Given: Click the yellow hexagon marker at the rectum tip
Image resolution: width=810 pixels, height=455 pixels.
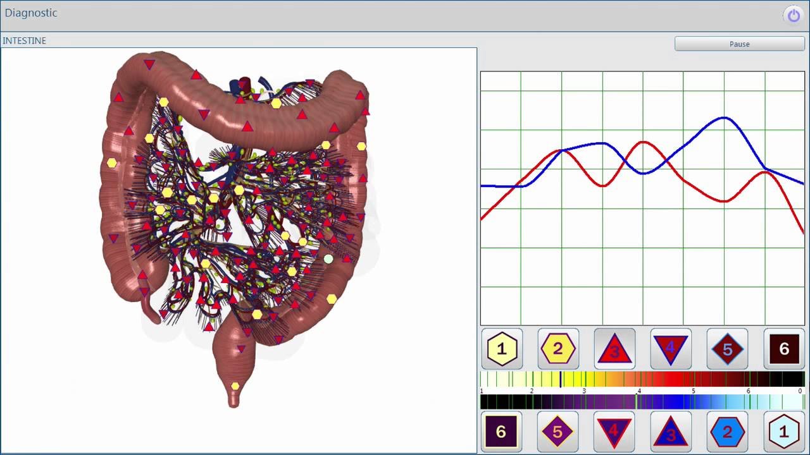Looking at the screenshot, I should click(235, 386).
